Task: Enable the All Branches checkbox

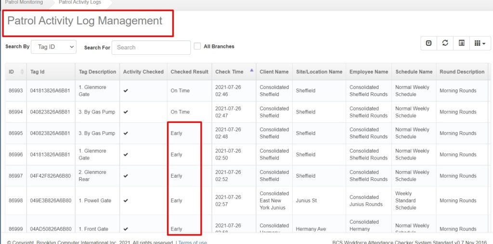Action: click(x=197, y=47)
